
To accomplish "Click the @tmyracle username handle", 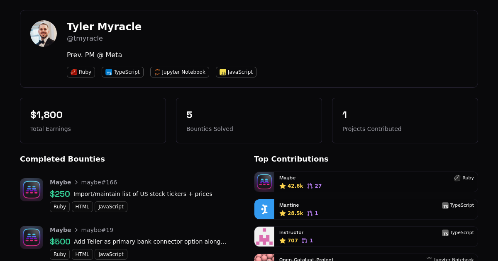I will [85, 39].
